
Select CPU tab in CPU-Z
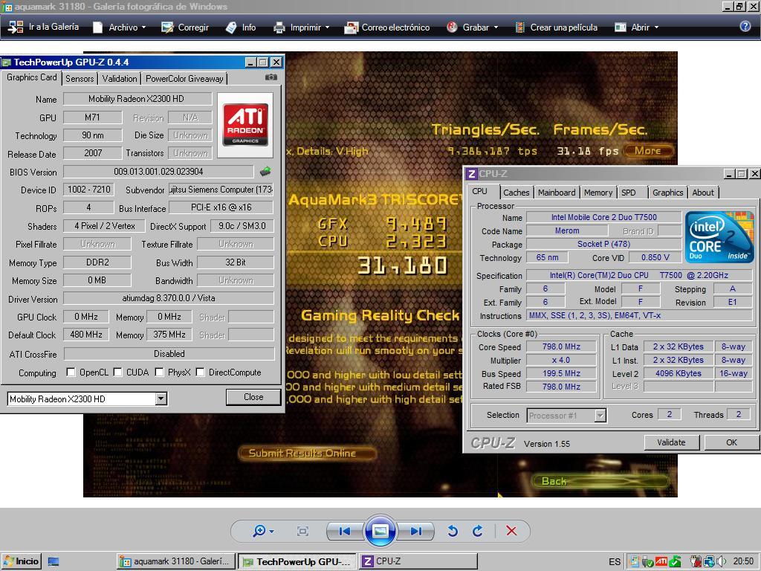(x=479, y=191)
